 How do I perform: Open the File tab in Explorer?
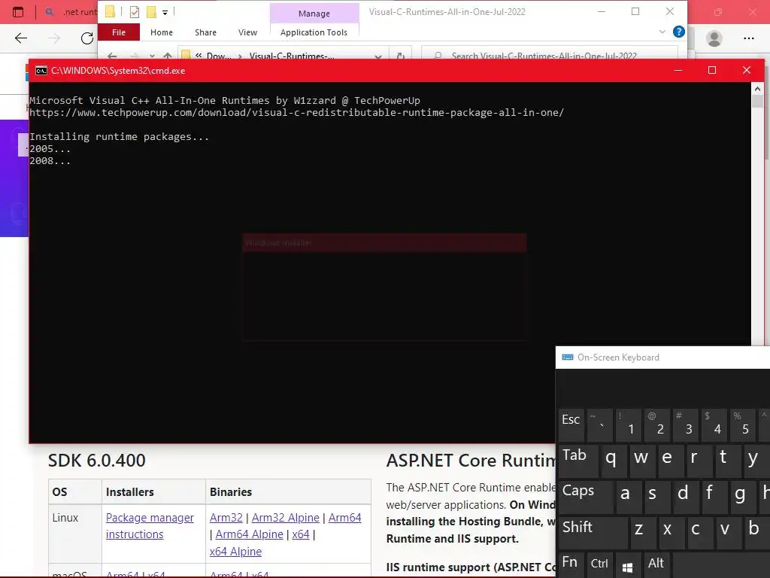coord(119,32)
